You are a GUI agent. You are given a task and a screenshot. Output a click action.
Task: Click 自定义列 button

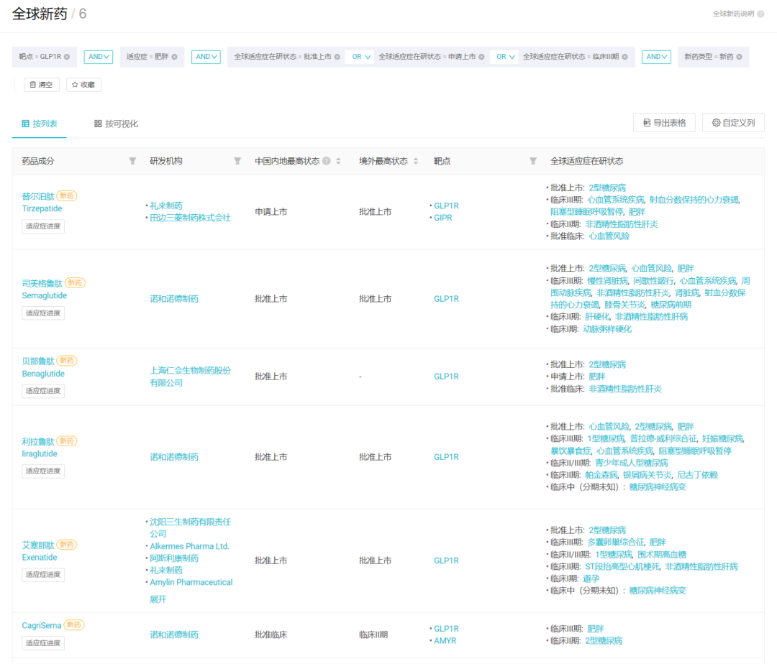(x=733, y=123)
